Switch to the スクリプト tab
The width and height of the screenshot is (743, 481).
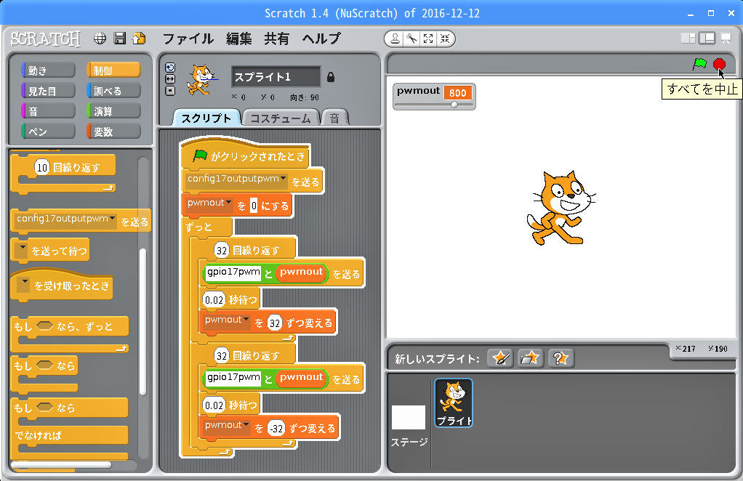(x=206, y=118)
